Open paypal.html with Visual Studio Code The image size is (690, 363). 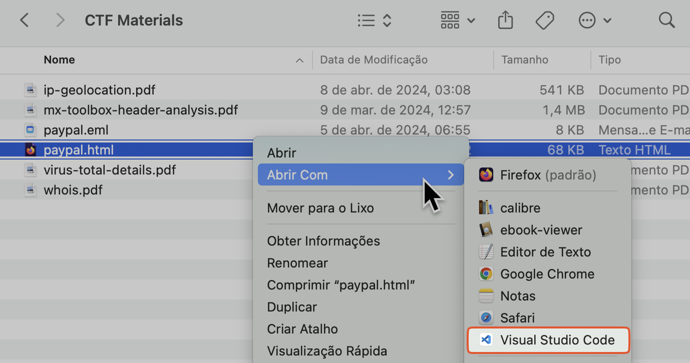557,339
